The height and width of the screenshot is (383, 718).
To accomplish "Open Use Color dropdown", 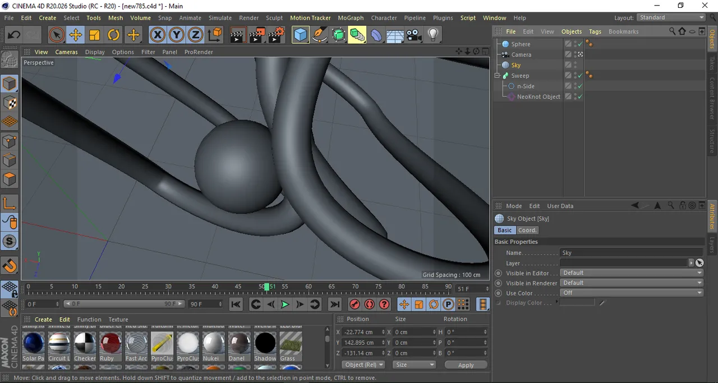I will tap(632, 293).
